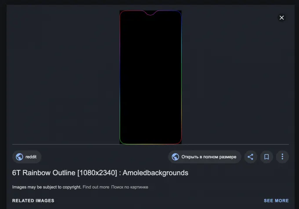Click the green bottom edge of phone outline
The height and width of the screenshot is (209, 299).
(150, 144)
